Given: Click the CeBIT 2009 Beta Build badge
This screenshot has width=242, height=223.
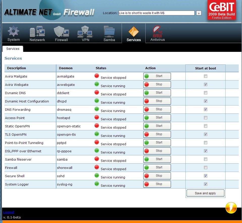Looking at the screenshot, I should 222,10.
